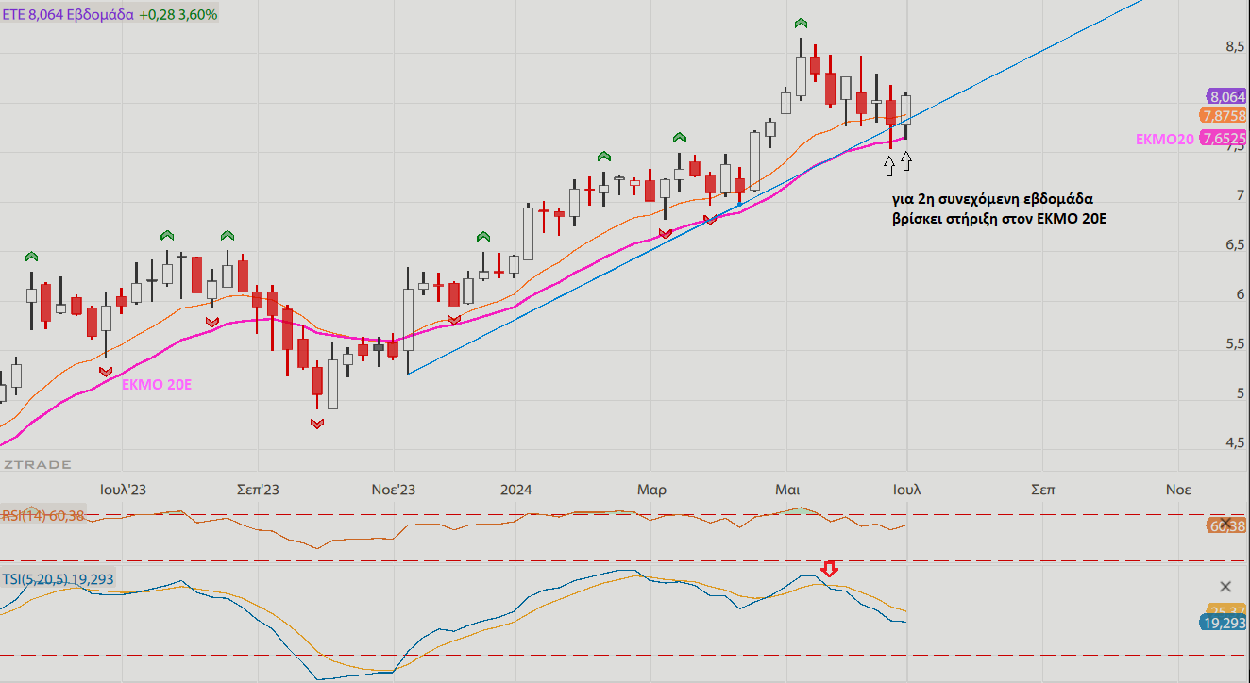Screen dimensions: 1250x683
Task: Click the green up signal above the May peak candle
Action: tap(801, 23)
